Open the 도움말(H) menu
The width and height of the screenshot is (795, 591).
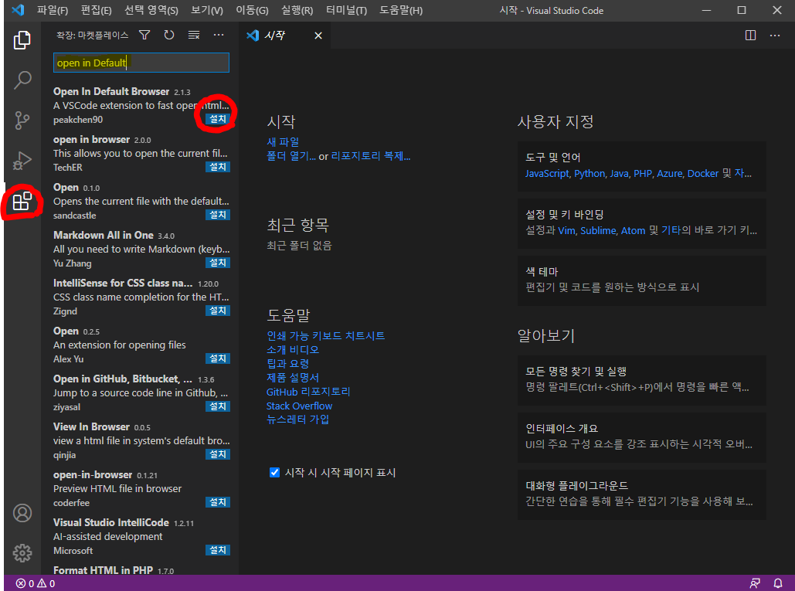401,10
